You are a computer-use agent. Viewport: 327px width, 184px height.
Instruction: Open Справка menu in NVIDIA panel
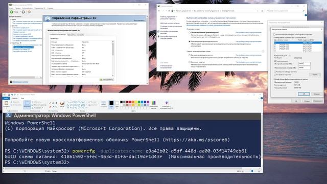pyautogui.click(x=50, y=8)
